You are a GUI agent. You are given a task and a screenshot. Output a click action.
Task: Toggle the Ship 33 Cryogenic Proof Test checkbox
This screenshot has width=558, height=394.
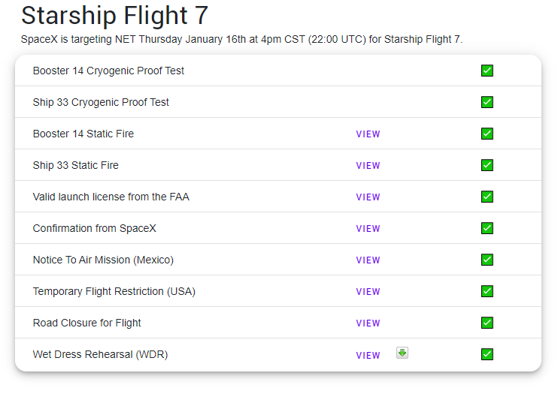pos(487,102)
